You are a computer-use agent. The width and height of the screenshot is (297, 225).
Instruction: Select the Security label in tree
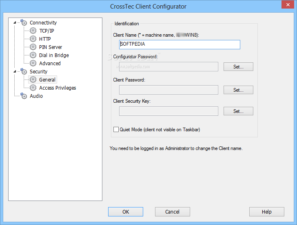point(38,71)
